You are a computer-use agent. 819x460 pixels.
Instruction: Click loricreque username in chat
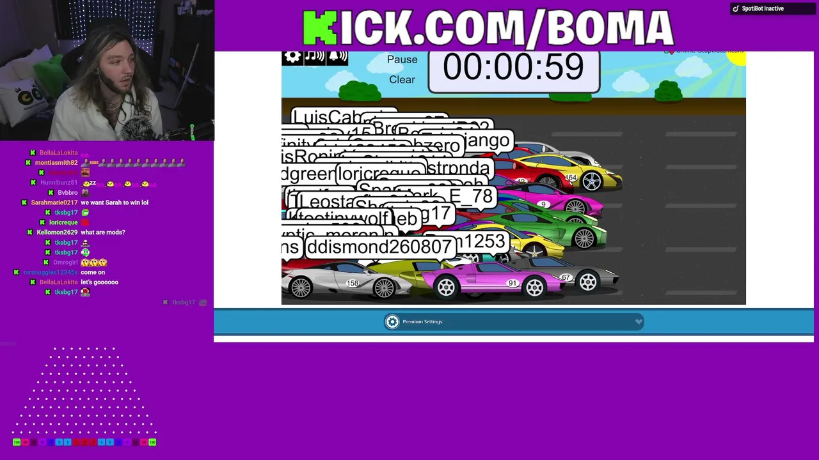tap(63, 222)
